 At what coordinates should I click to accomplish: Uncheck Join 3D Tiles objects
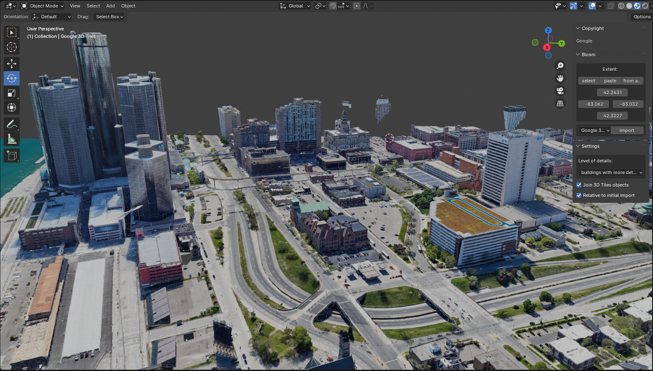(x=579, y=185)
